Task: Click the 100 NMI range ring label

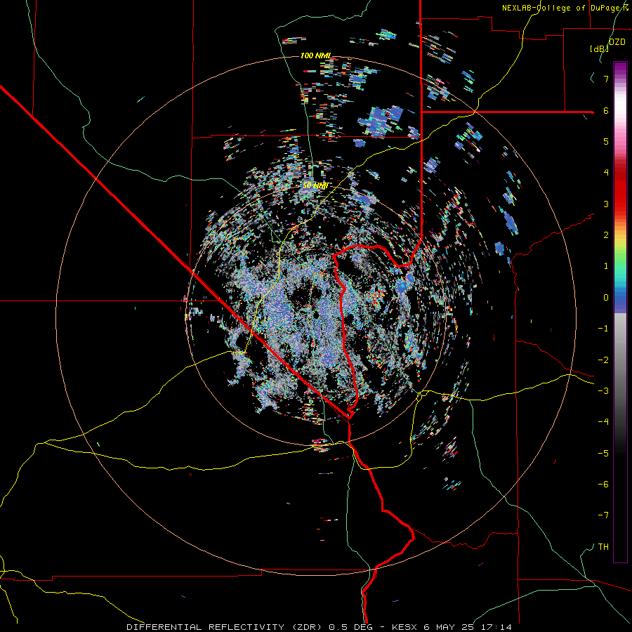Action: (316, 55)
